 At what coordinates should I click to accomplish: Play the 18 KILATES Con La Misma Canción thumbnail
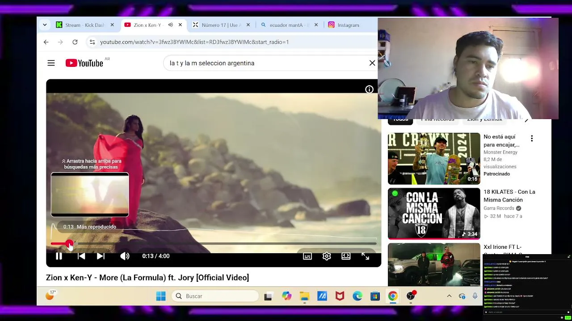[x=434, y=214]
